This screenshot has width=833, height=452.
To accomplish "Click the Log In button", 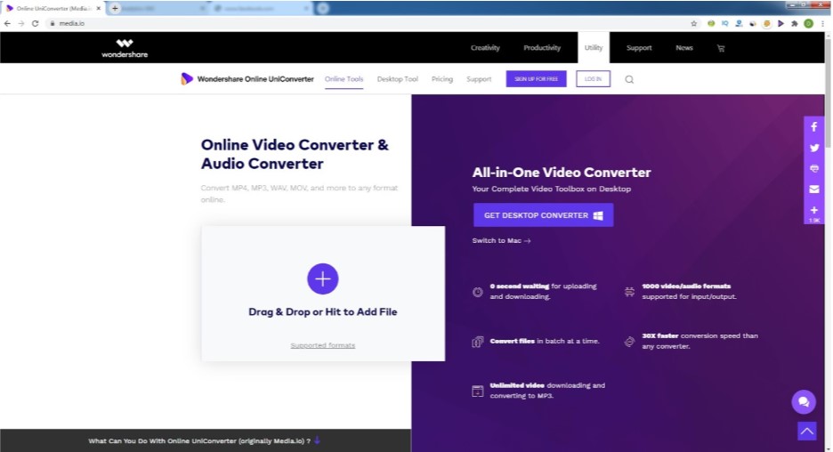I will (593, 79).
